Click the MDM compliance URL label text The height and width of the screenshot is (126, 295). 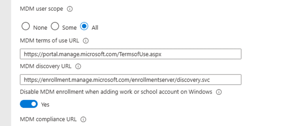[x=48, y=119]
